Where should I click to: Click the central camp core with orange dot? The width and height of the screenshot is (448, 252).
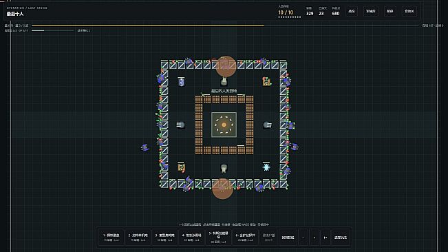(224, 125)
